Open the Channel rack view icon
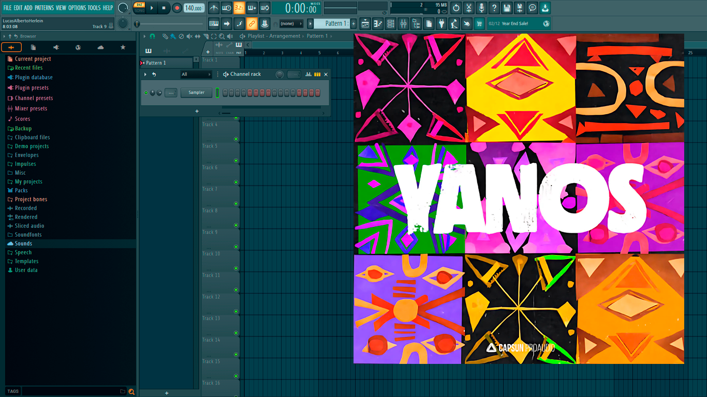This screenshot has width=707, height=397. click(x=391, y=23)
